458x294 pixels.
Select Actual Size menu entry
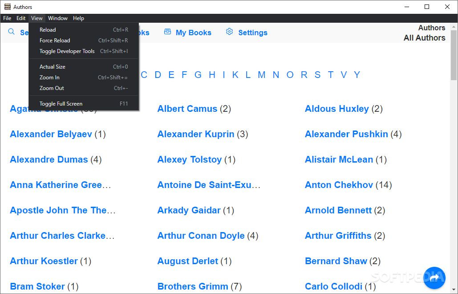coord(84,67)
